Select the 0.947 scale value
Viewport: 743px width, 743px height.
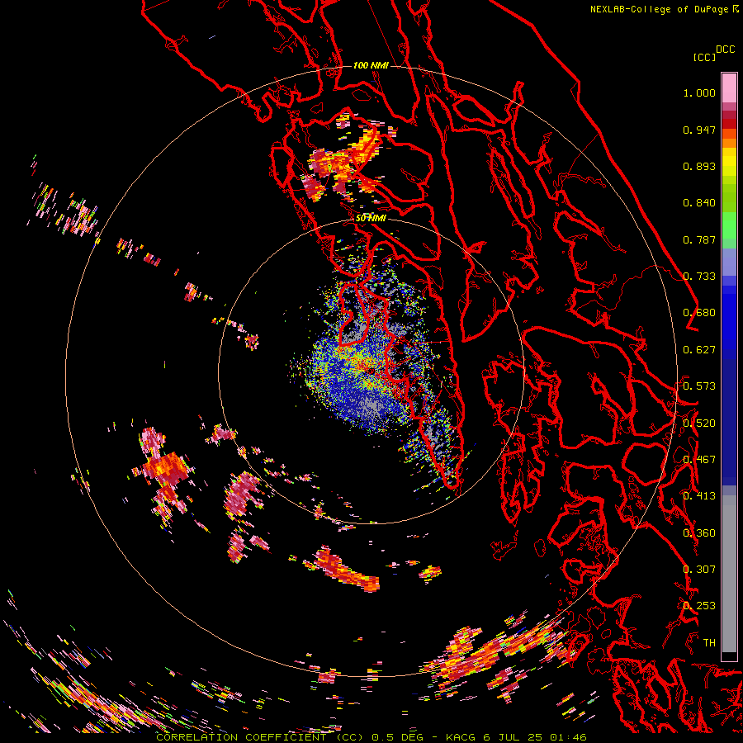[699, 130]
